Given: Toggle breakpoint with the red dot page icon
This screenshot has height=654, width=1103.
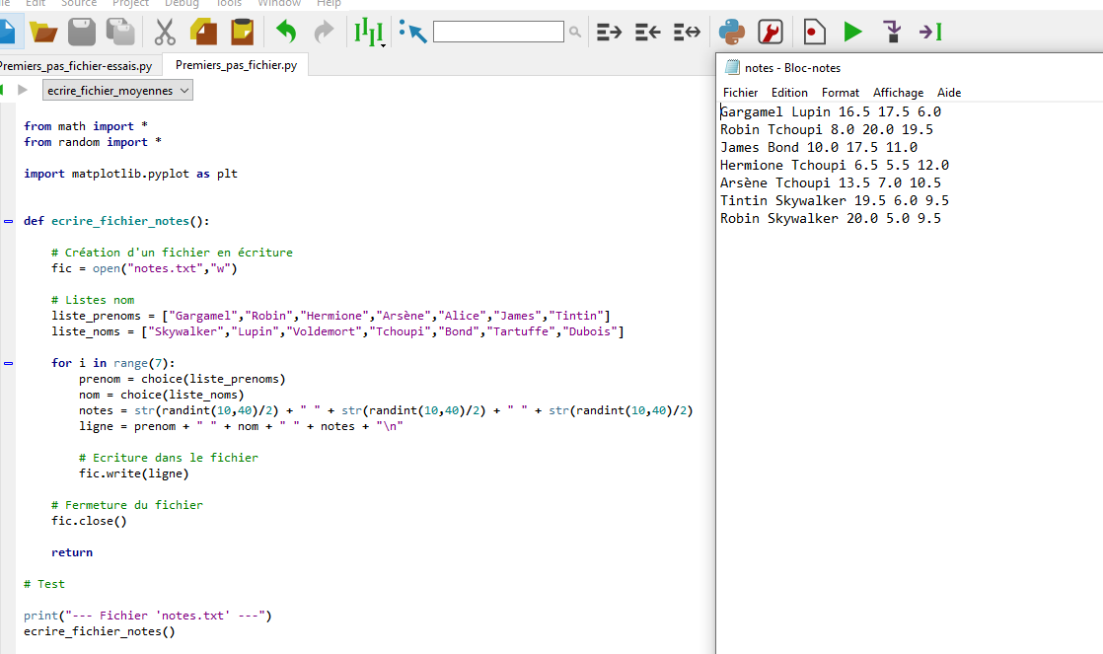Looking at the screenshot, I should [x=814, y=33].
